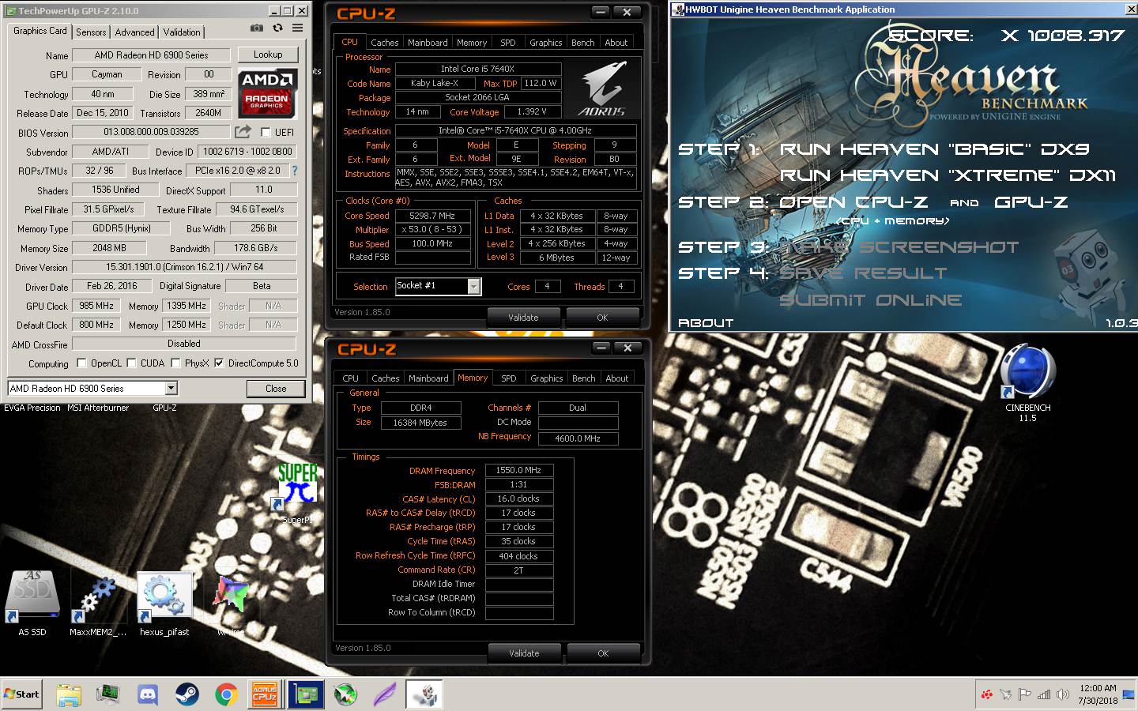Switch to the Validation tab in GPU-Z

pos(182,32)
